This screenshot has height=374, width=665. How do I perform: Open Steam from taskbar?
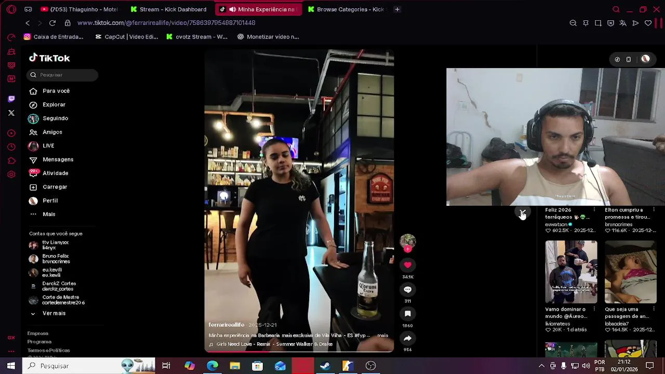click(x=325, y=366)
